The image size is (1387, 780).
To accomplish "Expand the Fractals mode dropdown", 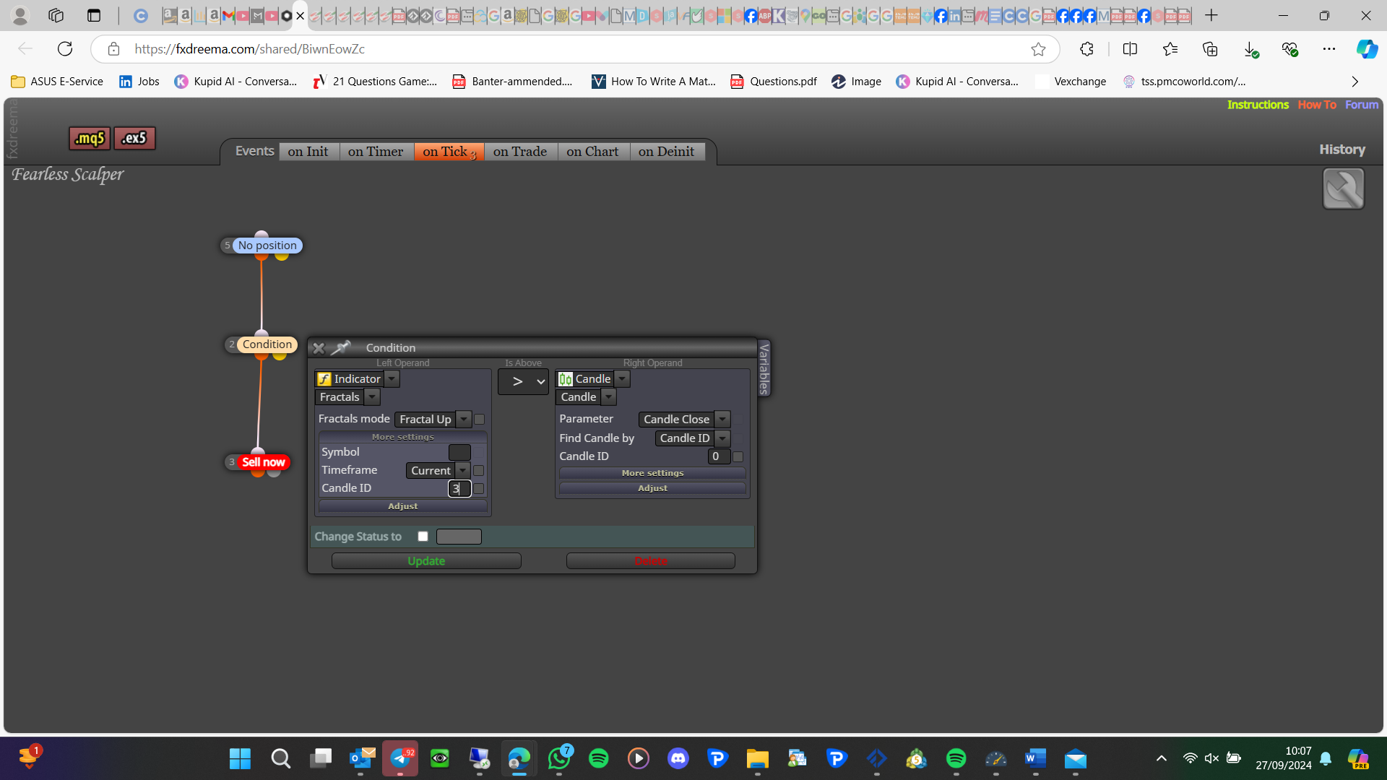I will coord(464,420).
